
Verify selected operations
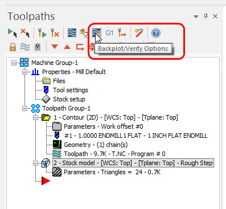click(84, 33)
